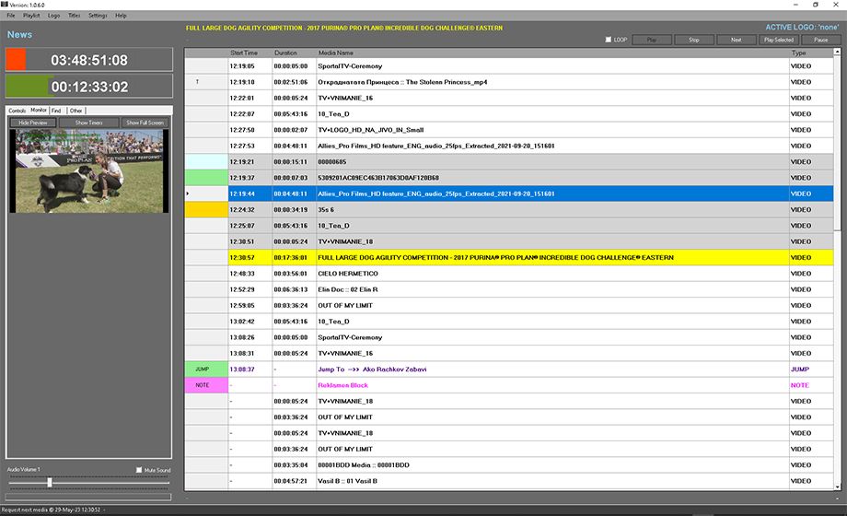
Task: Click the News channel title
Action: tap(19, 35)
